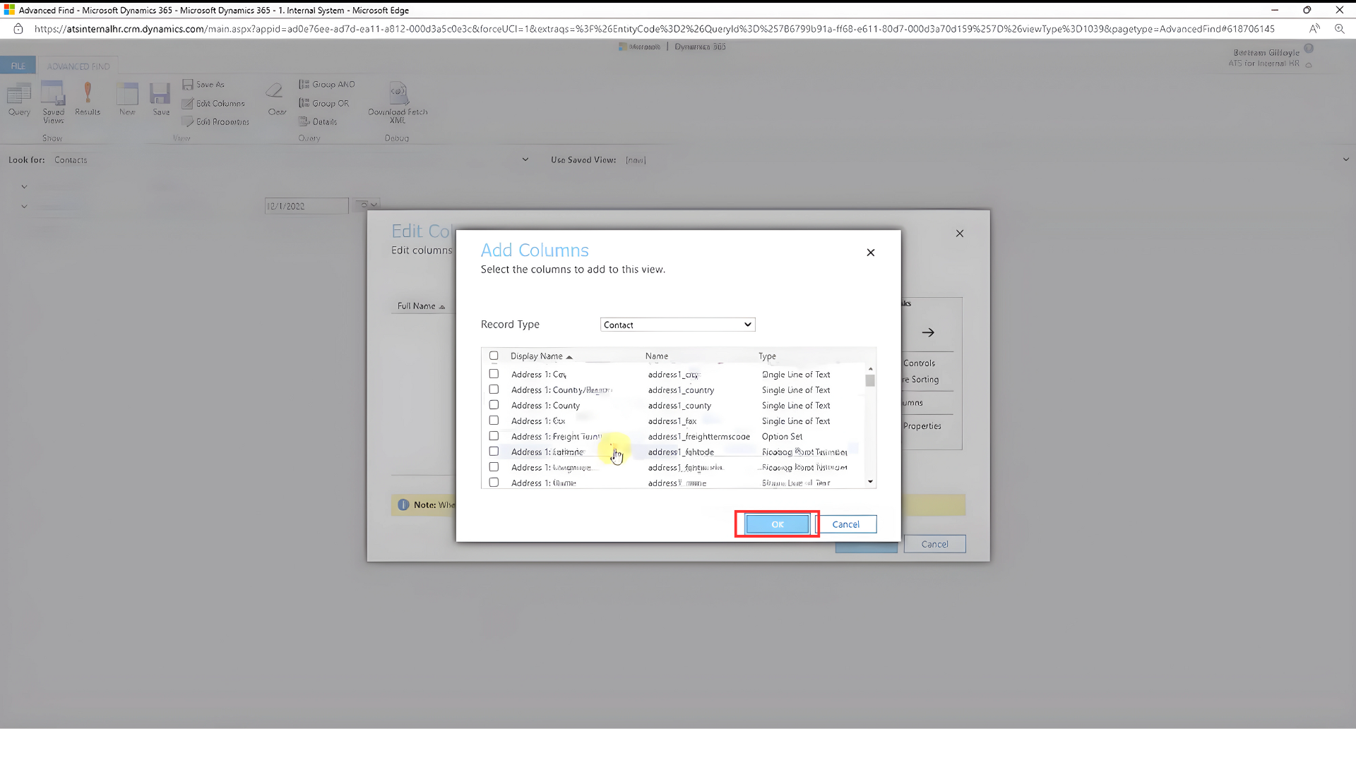Screen dimensions: 1356x762
Task: Click the zoom magnifier icon in Edge
Action: 1339,29
